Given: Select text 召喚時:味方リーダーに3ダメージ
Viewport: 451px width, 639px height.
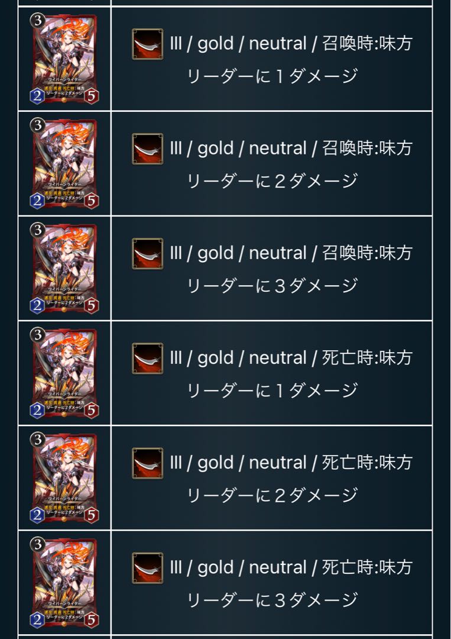Looking at the screenshot, I should (x=300, y=269).
